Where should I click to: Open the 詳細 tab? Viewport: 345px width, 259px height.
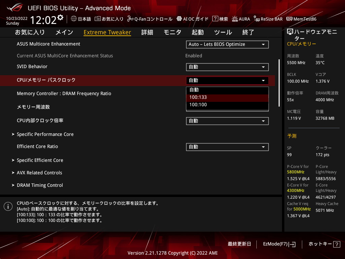147,32
